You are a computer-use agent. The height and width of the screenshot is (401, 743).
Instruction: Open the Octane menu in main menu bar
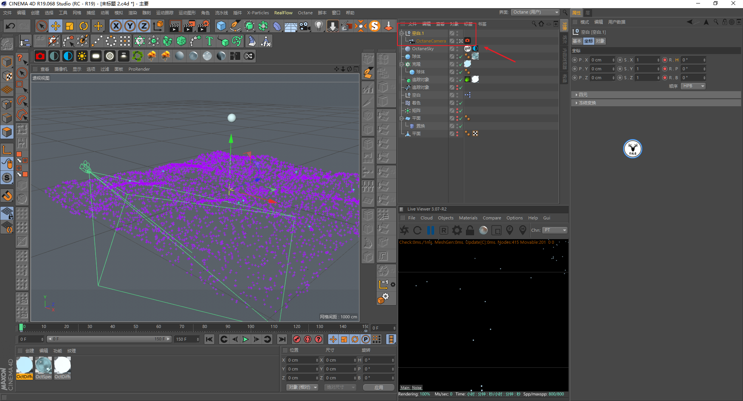pos(305,13)
